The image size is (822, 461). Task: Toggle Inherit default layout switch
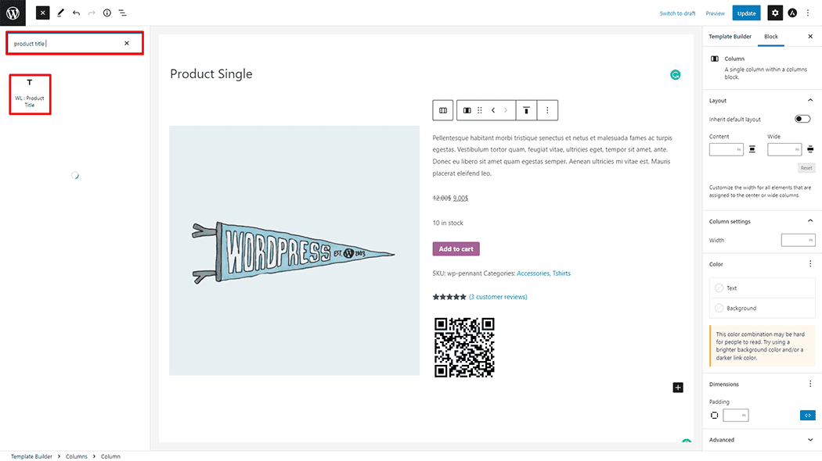coord(802,119)
